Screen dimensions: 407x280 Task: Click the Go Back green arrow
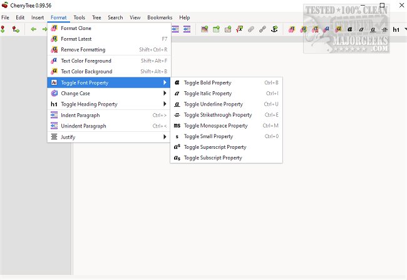tap(33, 29)
